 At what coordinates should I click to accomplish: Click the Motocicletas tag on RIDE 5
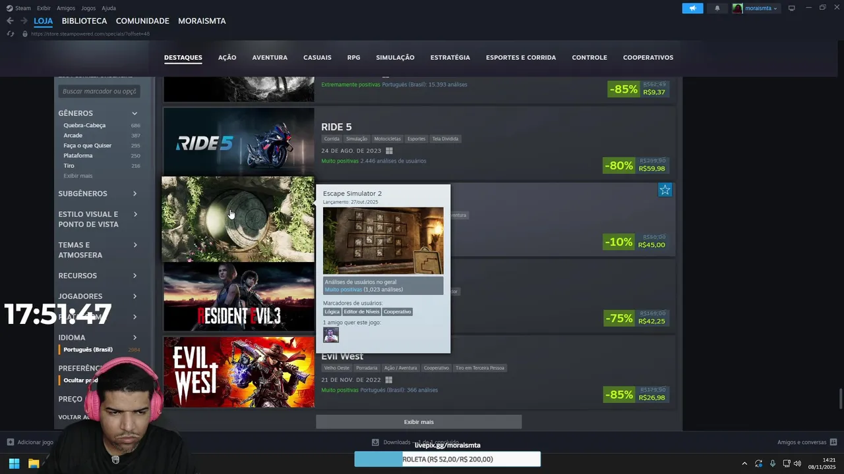[388, 139]
